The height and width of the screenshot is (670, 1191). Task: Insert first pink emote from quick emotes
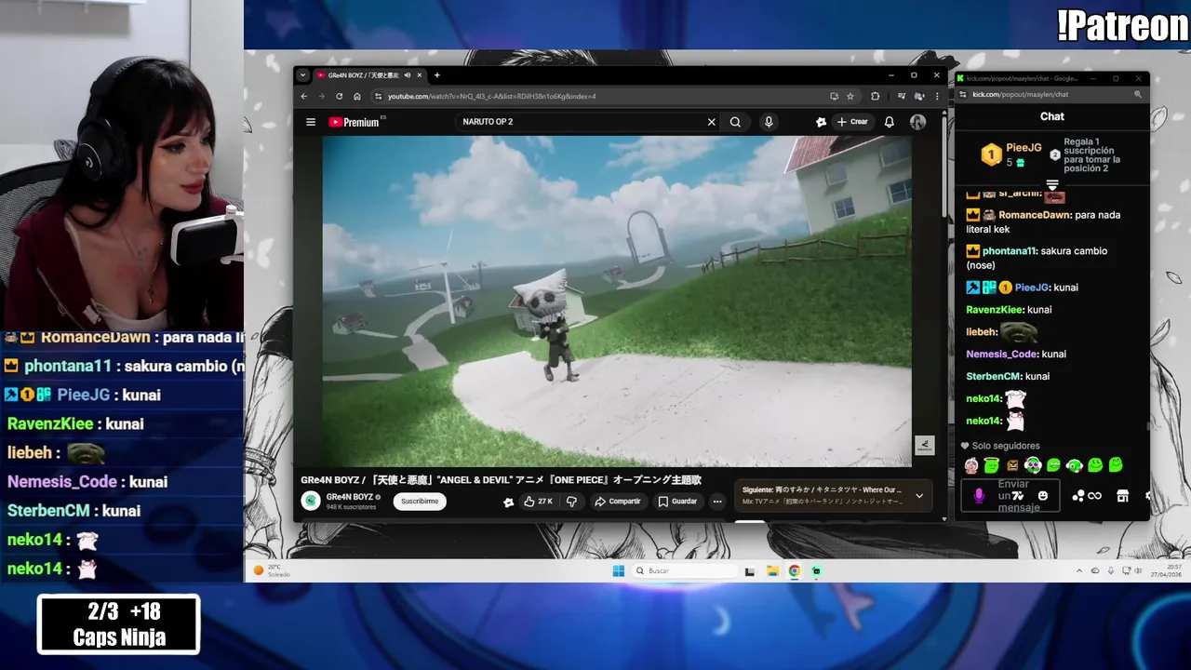(971, 465)
